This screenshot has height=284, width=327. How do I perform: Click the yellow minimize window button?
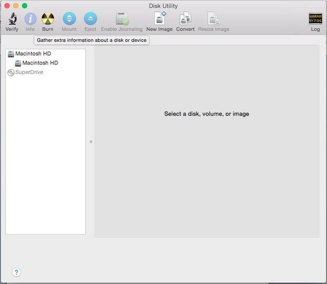pos(16,6)
